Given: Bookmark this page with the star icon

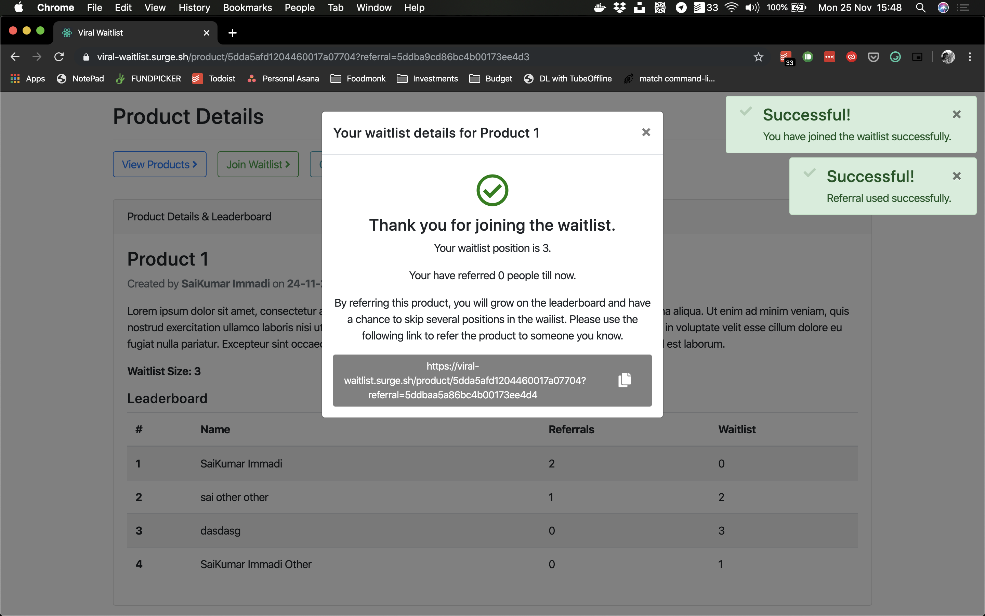Looking at the screenshot, I should (758, 57).
